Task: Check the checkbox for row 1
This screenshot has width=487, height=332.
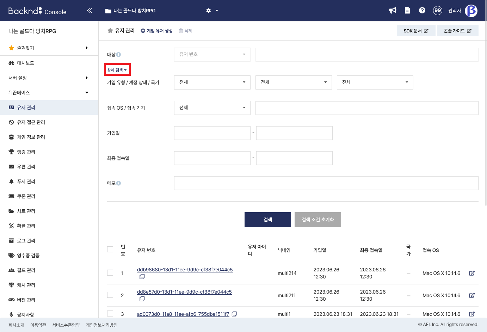Action: tap(110, 273)
